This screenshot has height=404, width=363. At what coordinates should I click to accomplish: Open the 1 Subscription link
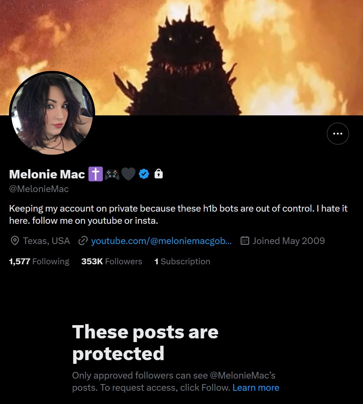click(x=182, y=261)
